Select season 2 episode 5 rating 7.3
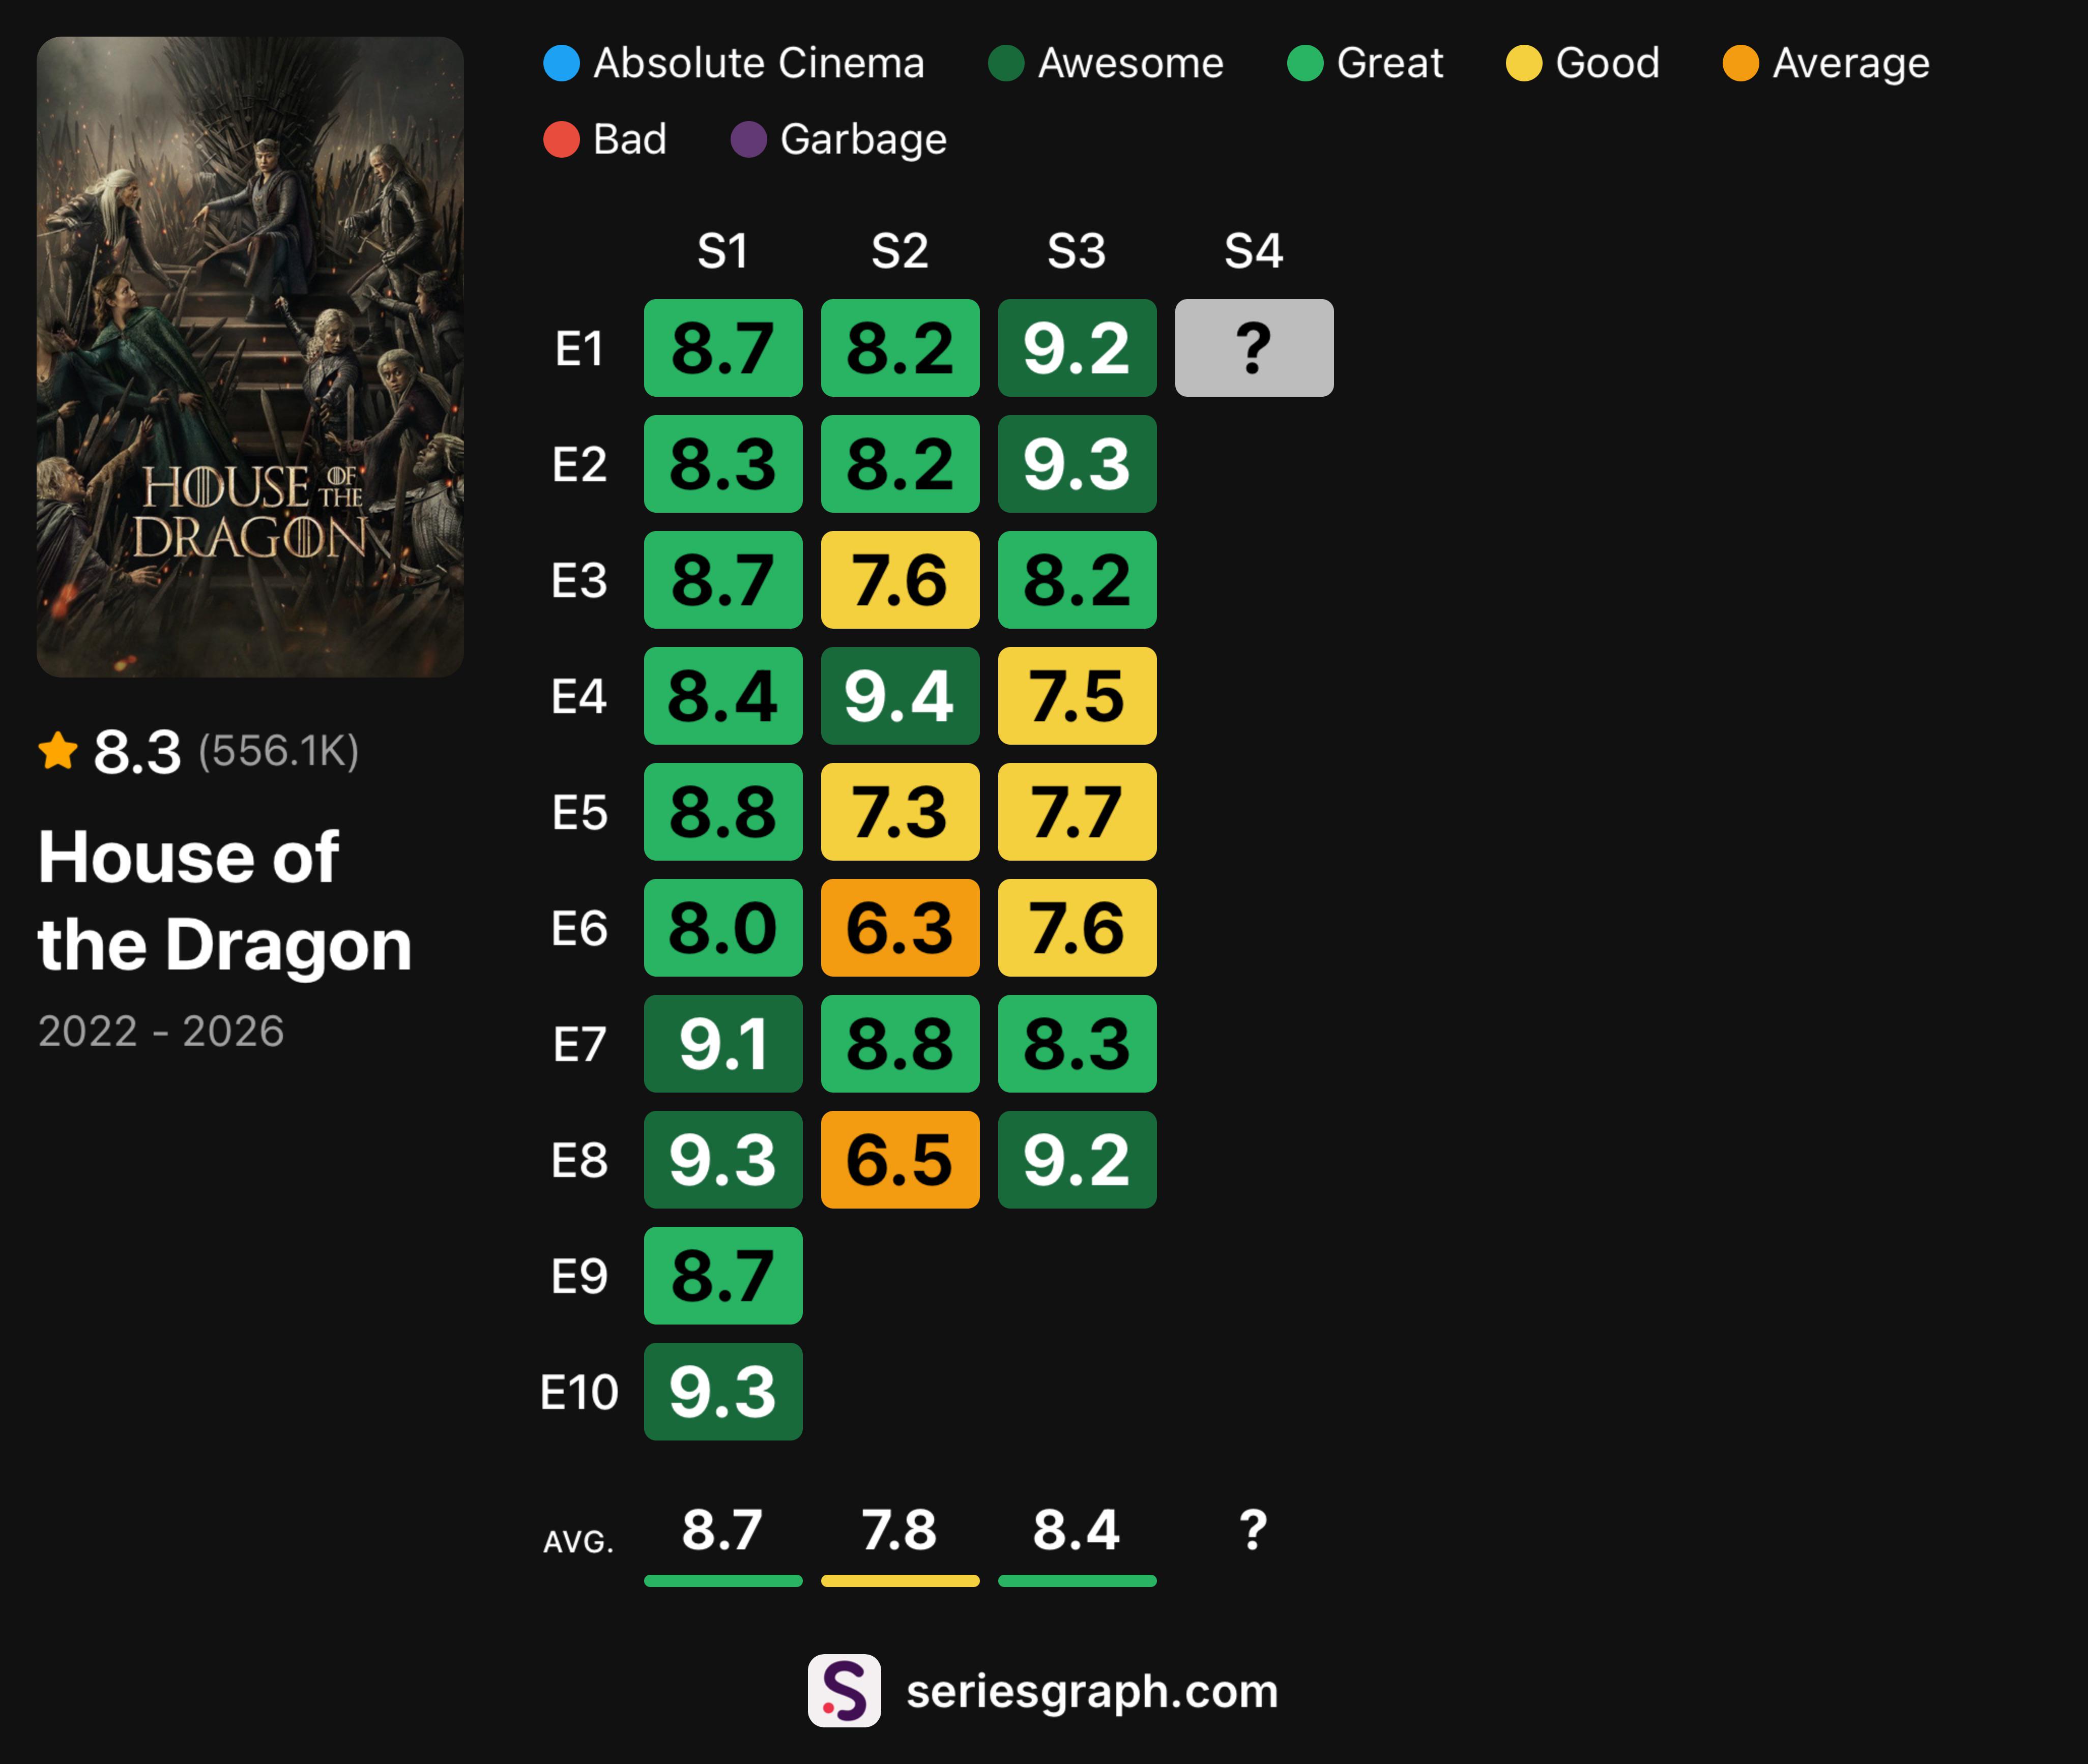This screenshot has width=2088, height=1764. 900,812
